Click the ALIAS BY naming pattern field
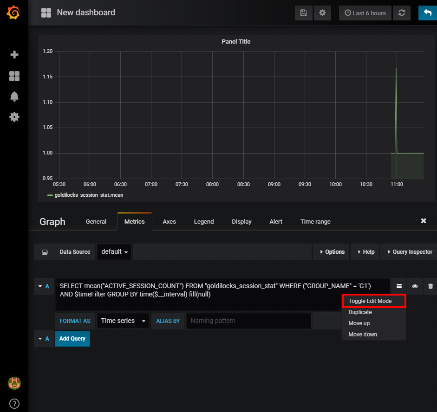The width and height of the screenshot is (437, 412). (248, 321)
